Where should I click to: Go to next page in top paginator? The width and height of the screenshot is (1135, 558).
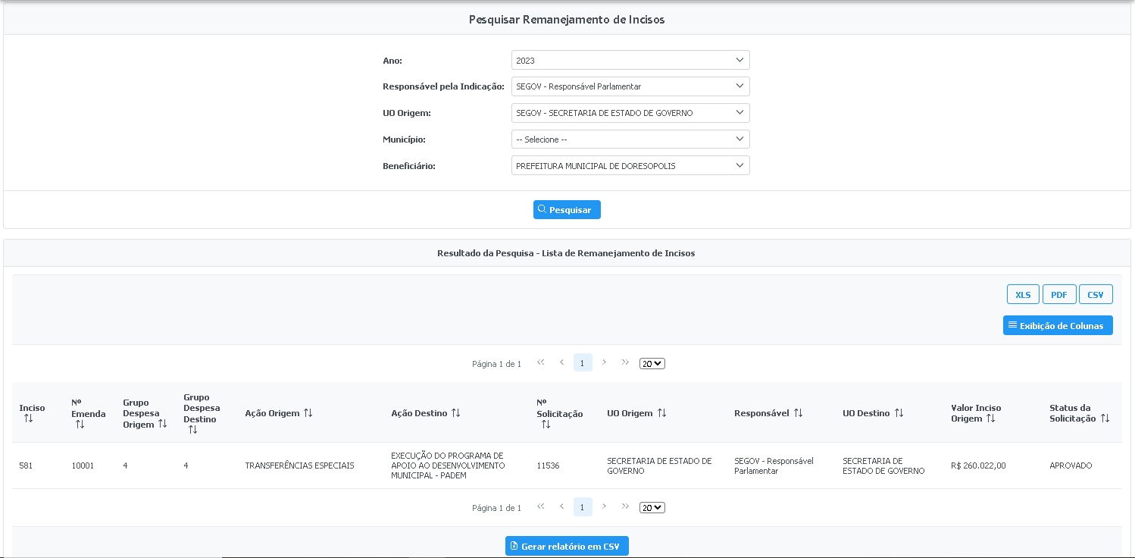(604, 362)
